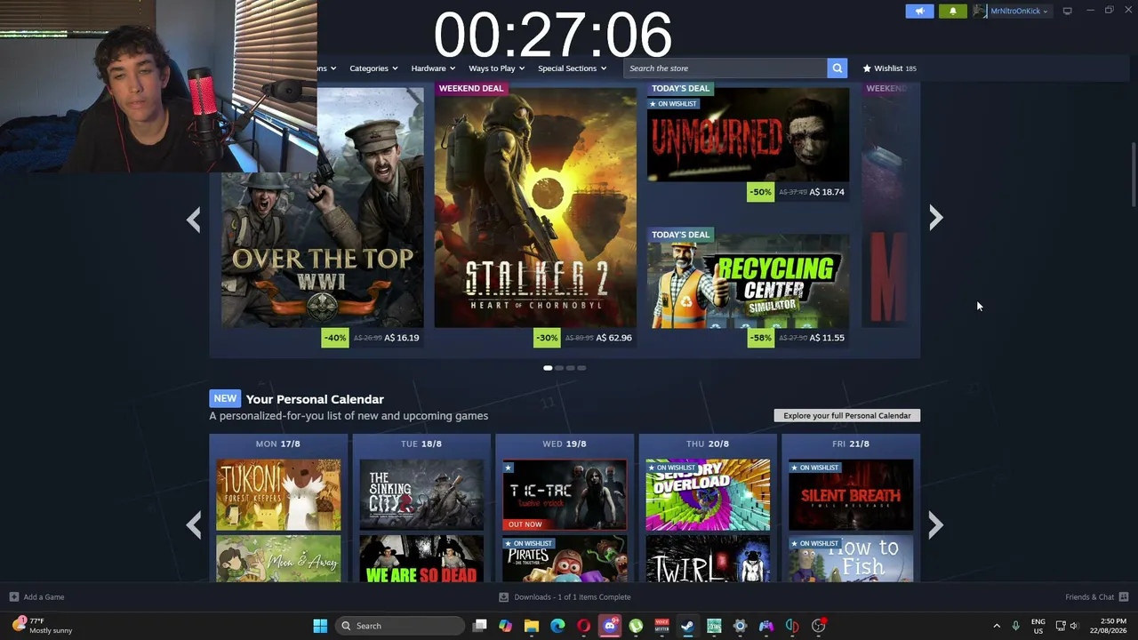The height and width of the screenshot is (640, 1138).
Task: Open the Windows Start menu
Action: (320, 626)
